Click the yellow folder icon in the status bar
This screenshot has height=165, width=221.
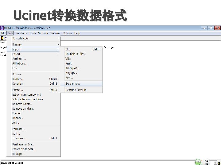click(219, 163)
